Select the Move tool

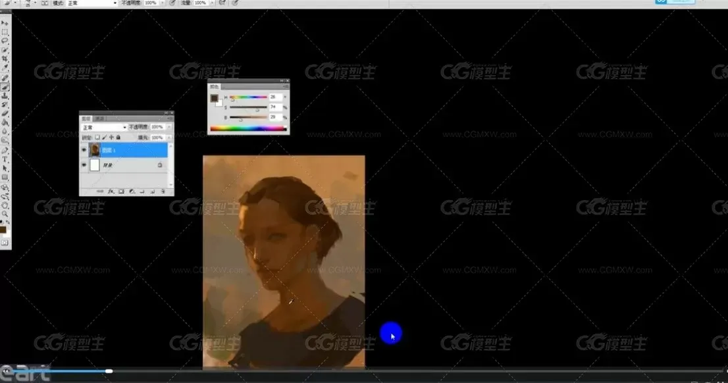pyautogui.click(x=5, y=23)
